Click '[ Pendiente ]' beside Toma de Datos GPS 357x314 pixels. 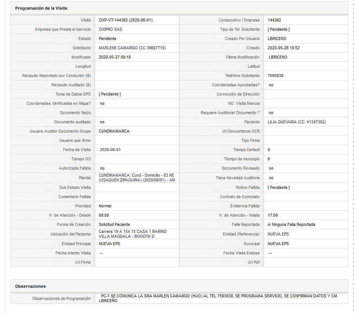(x=110, y=94)
